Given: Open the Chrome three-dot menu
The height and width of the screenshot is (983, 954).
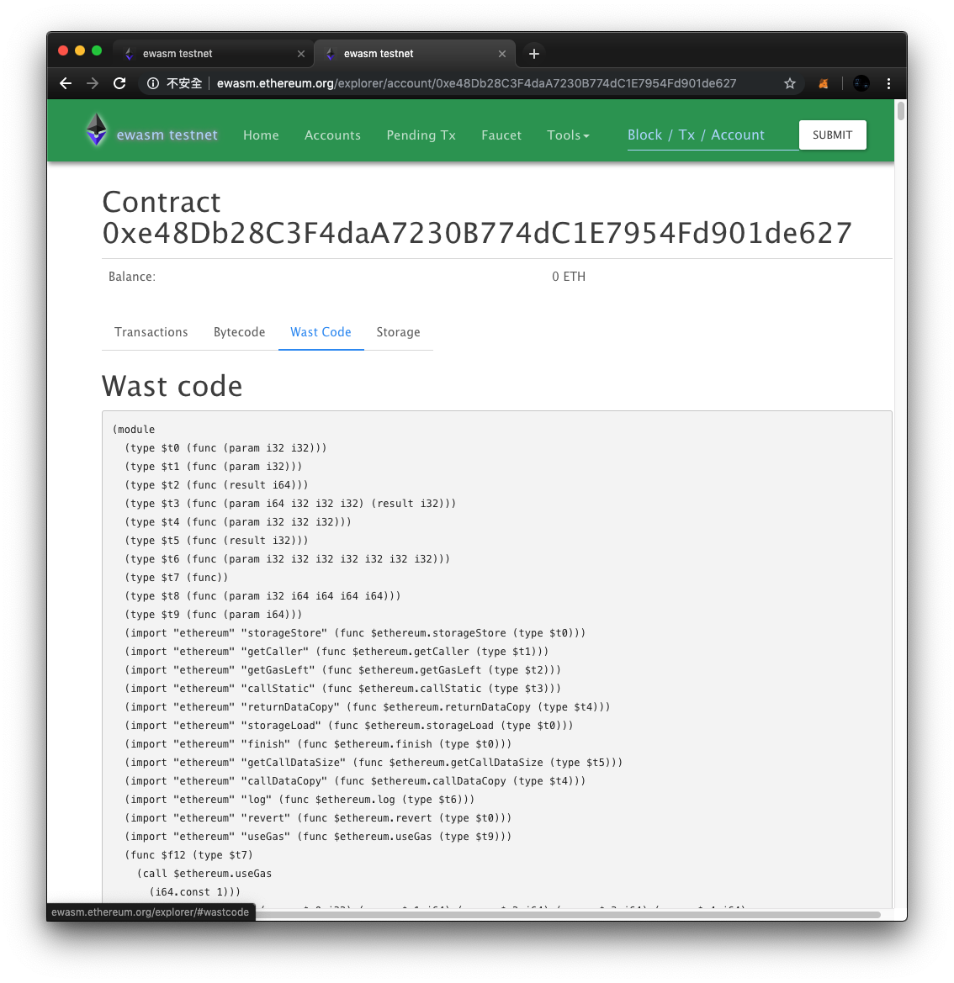Looking at the screenshot, I should pos(888,83).
